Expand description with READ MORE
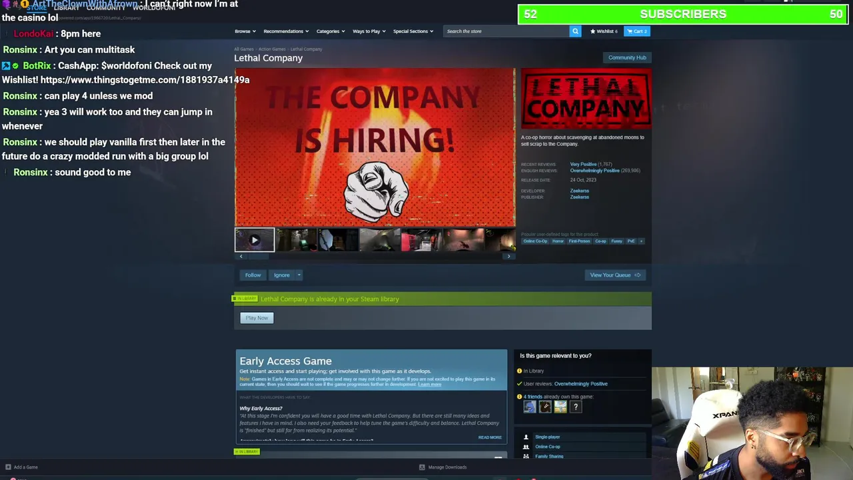853x480 pixels. click(x=490, y=437)
